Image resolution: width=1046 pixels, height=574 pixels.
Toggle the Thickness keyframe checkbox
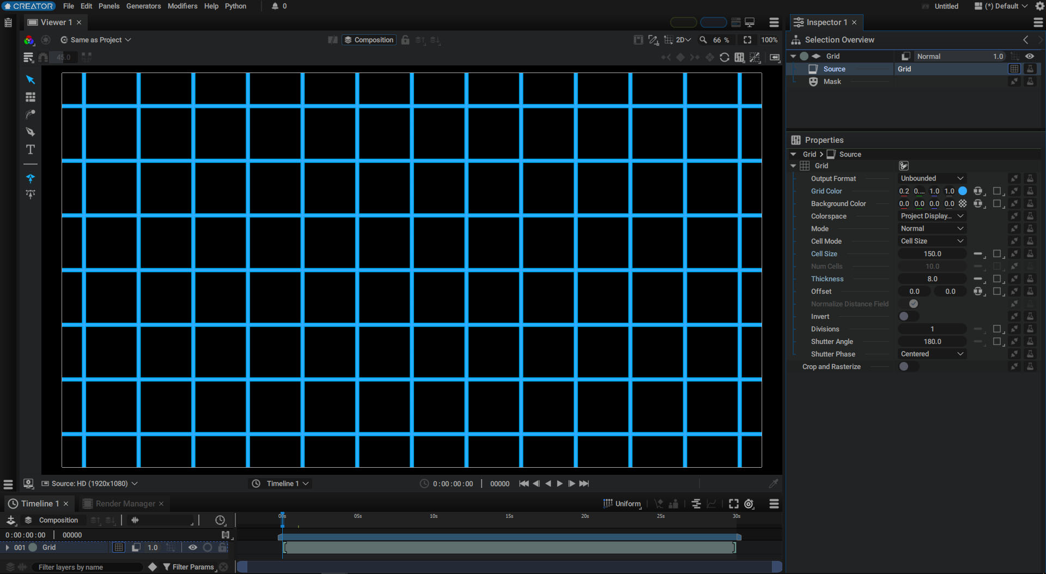pos(997,279)
